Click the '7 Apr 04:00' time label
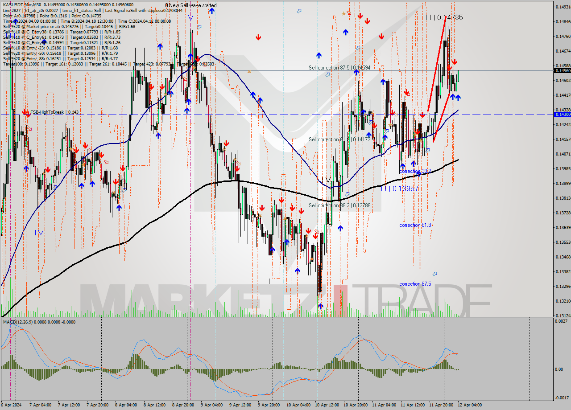 40,405
